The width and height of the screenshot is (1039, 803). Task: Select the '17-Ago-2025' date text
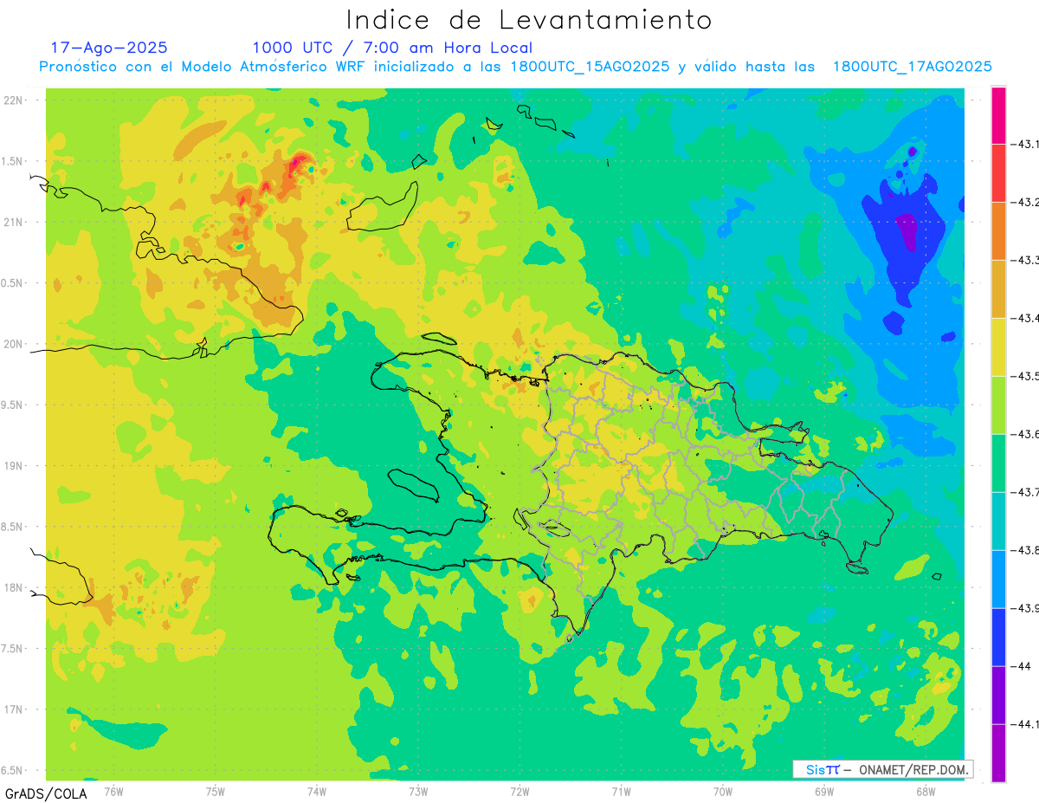tap(109, 48)
